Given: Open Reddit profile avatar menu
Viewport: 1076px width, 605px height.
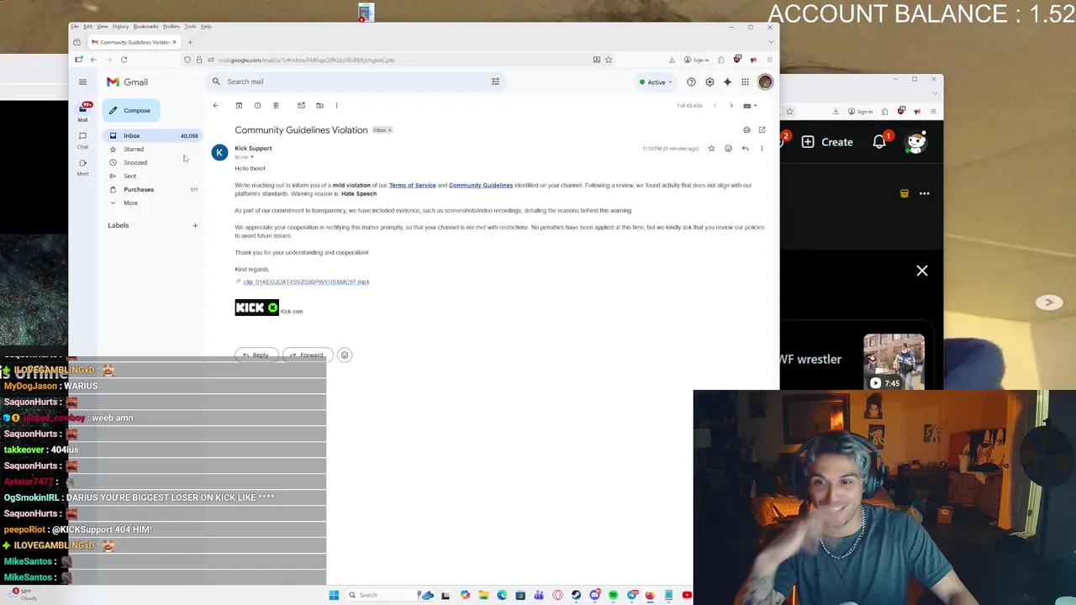Looking at the screenshot, I should [x=916, y=141].
